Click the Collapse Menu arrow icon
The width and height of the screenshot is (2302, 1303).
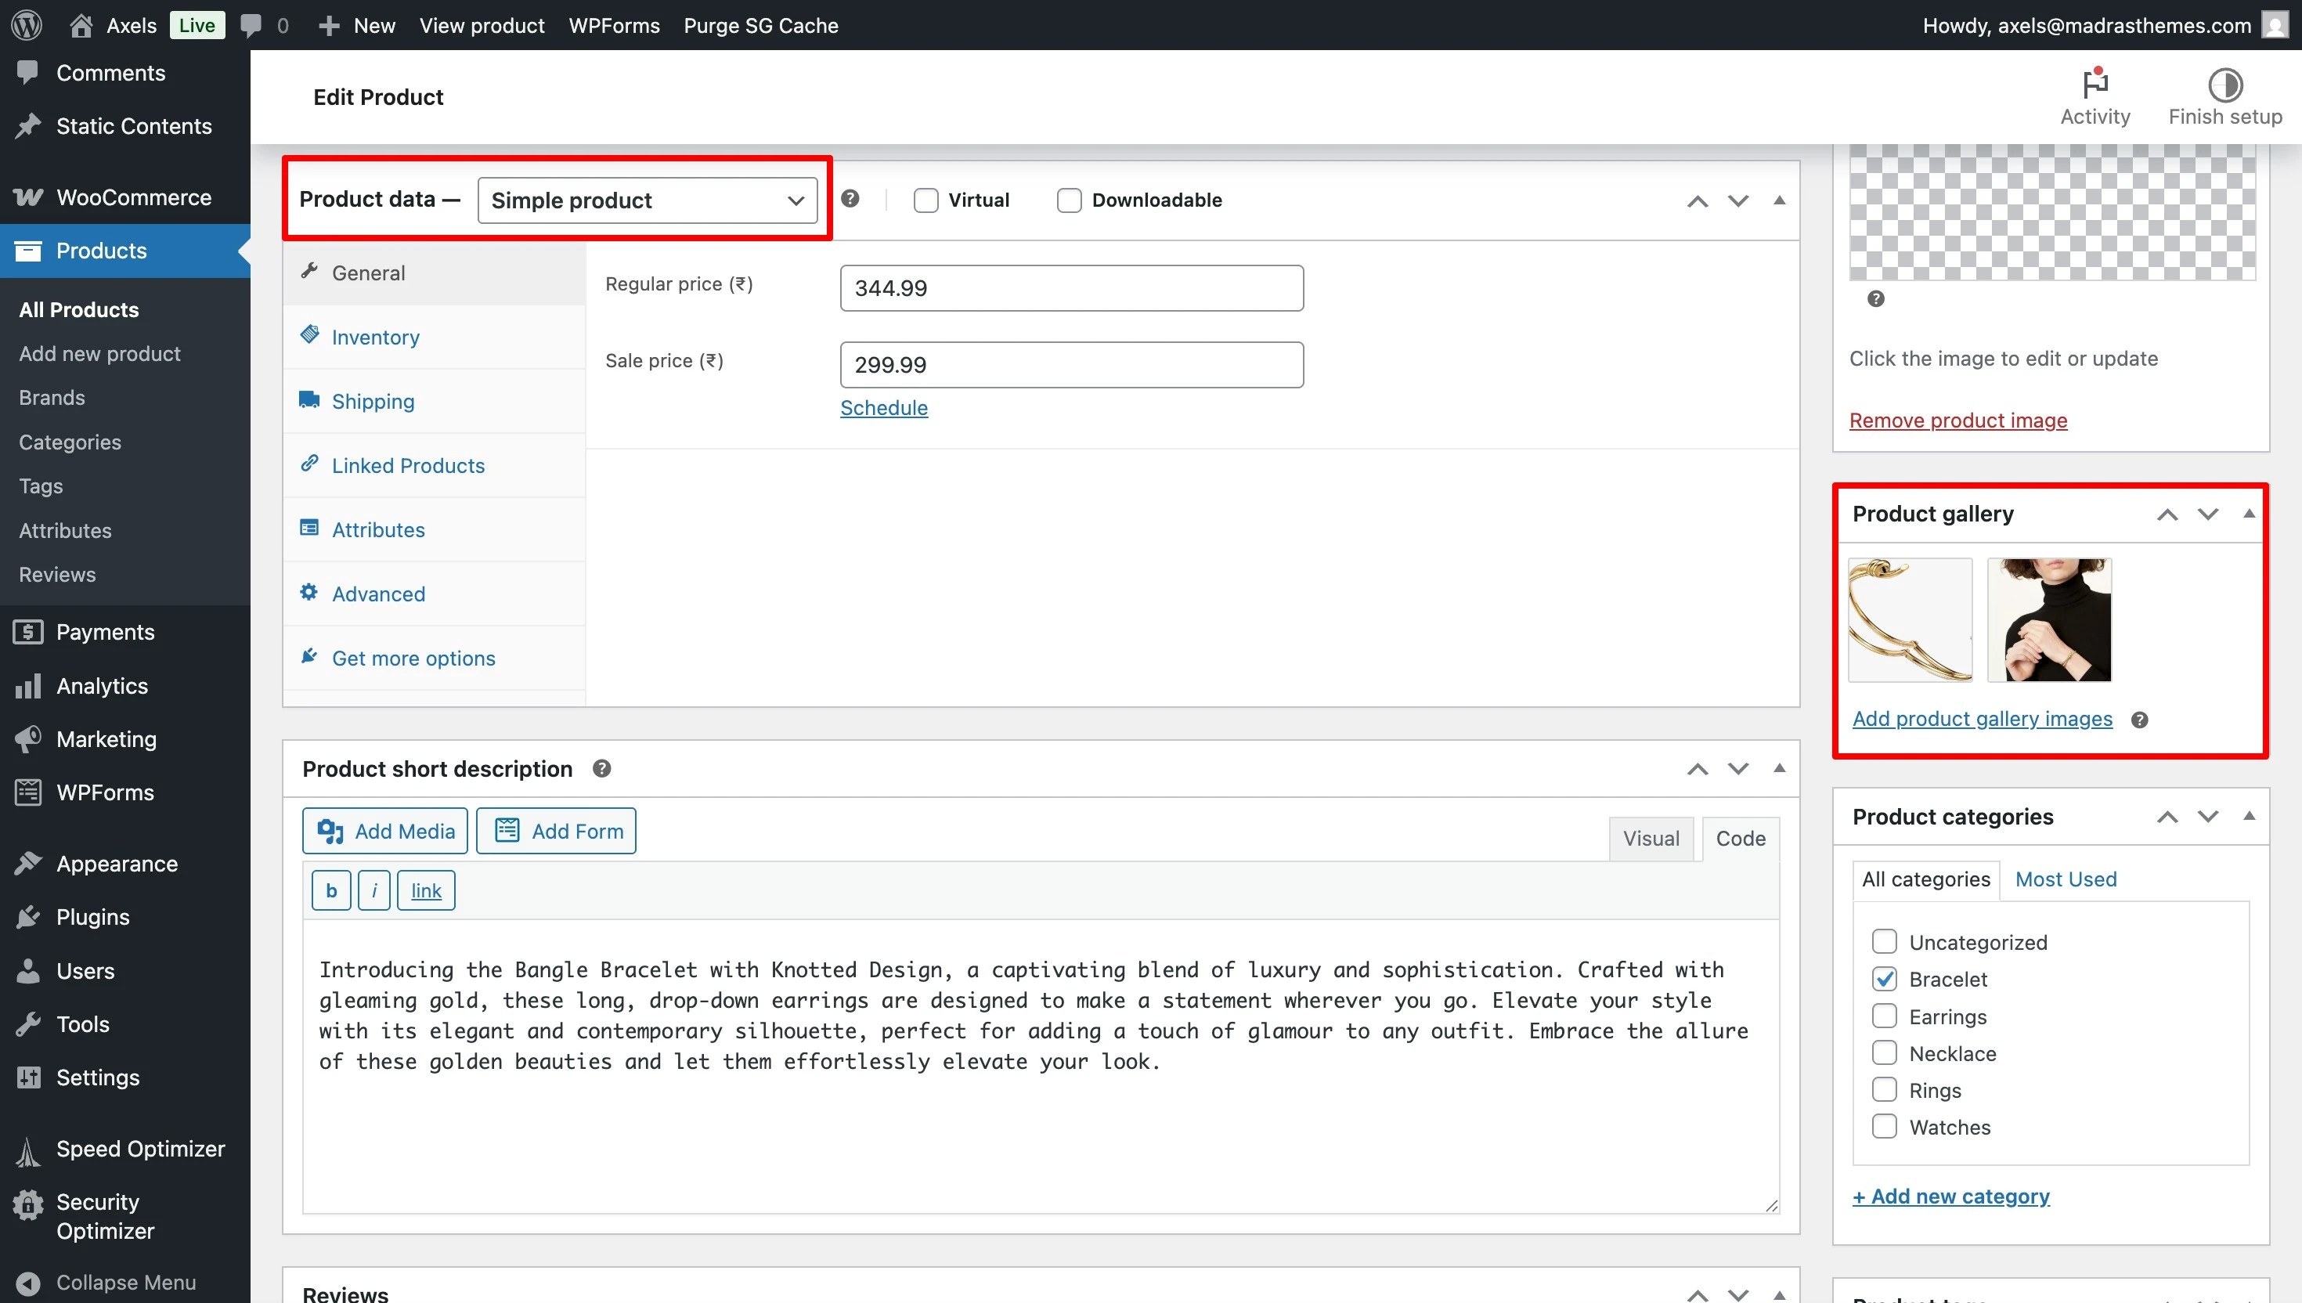27,1283
